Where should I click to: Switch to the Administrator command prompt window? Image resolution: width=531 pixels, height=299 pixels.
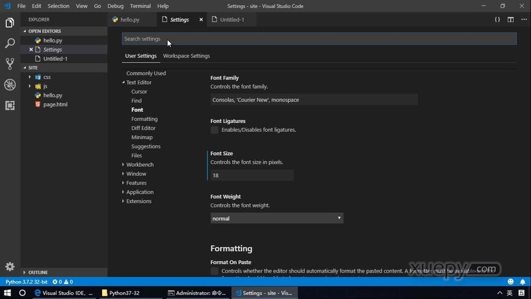pos(197,293)
